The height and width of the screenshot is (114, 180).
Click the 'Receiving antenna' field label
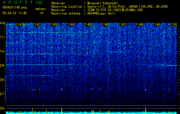point(66,13)
